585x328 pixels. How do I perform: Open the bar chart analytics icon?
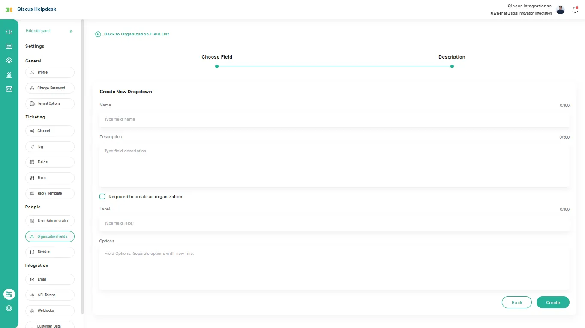pos(9,75)
